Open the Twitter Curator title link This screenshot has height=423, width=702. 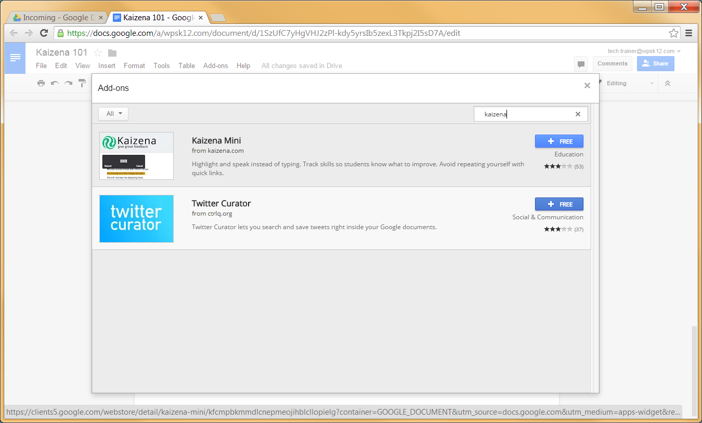point(222,204)
